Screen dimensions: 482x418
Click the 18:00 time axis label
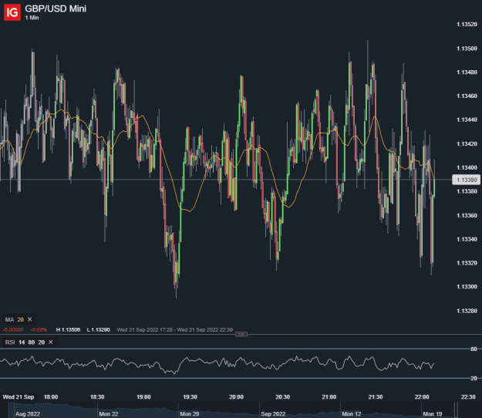51,397
